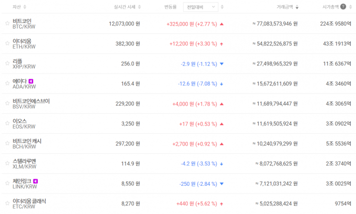This screenshot has height=214, width=356.
Task: Click blue down triangle in LINK row
Action: point(222,184)
